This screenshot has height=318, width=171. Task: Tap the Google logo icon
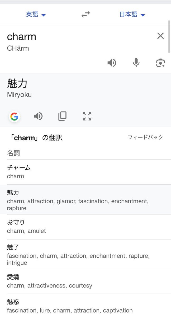pyautogui.click(x=14, y=116)
